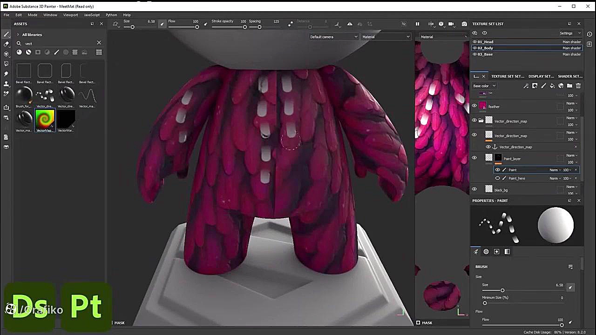This screenshot has height=335, width=596.
Task: Click the camera screenshot icon in viewport toolbar
Action: 464,24
